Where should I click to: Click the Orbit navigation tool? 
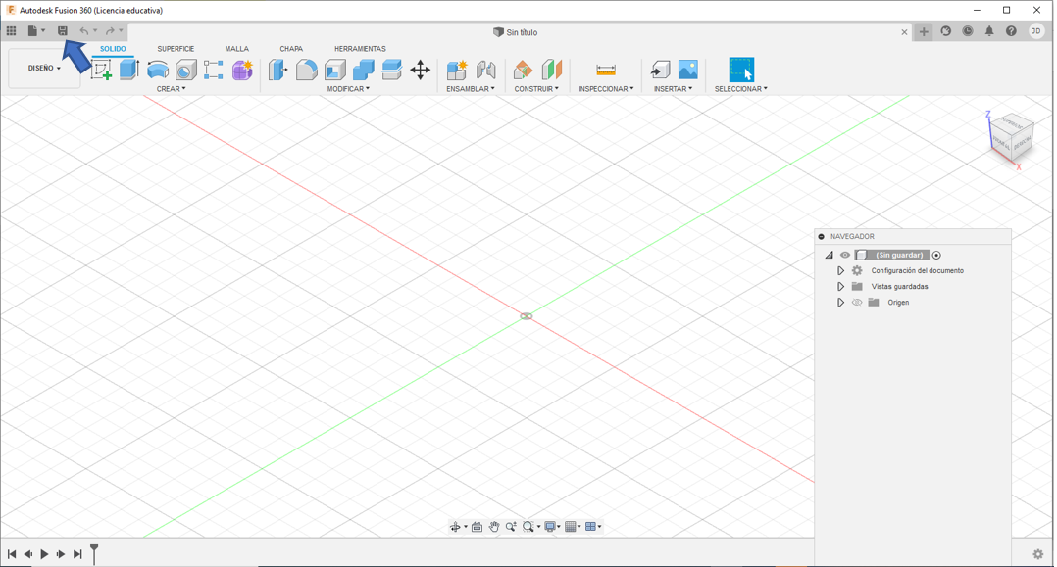(x=455, y=527)
